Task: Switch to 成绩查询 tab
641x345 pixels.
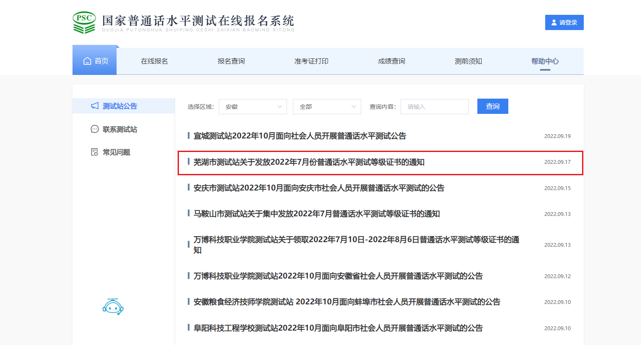Action: [x=391, y=61]
